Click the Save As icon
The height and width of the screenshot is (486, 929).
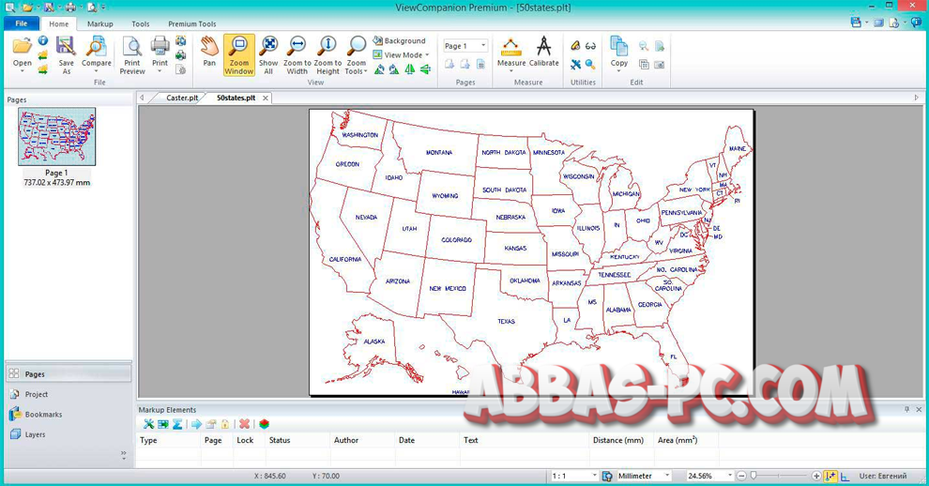point(66,55)
